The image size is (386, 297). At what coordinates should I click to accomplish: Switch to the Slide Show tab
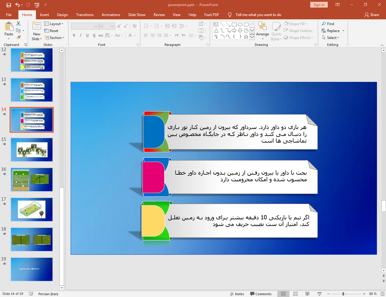[x=137, y=15]
